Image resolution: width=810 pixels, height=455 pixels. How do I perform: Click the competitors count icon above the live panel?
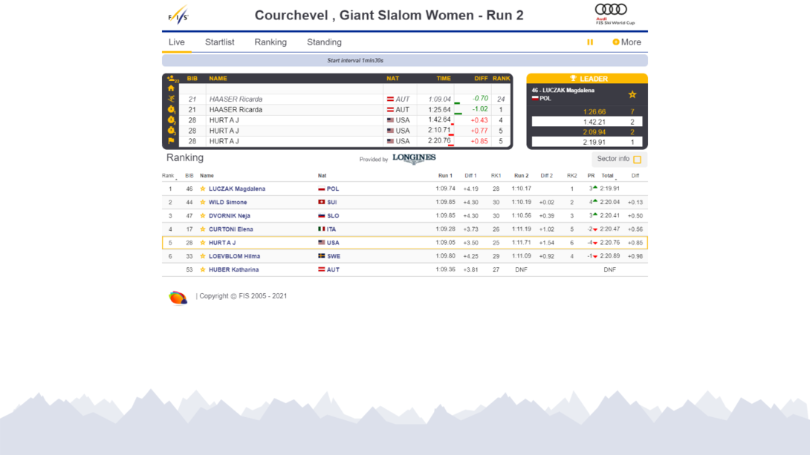[172, 79]
